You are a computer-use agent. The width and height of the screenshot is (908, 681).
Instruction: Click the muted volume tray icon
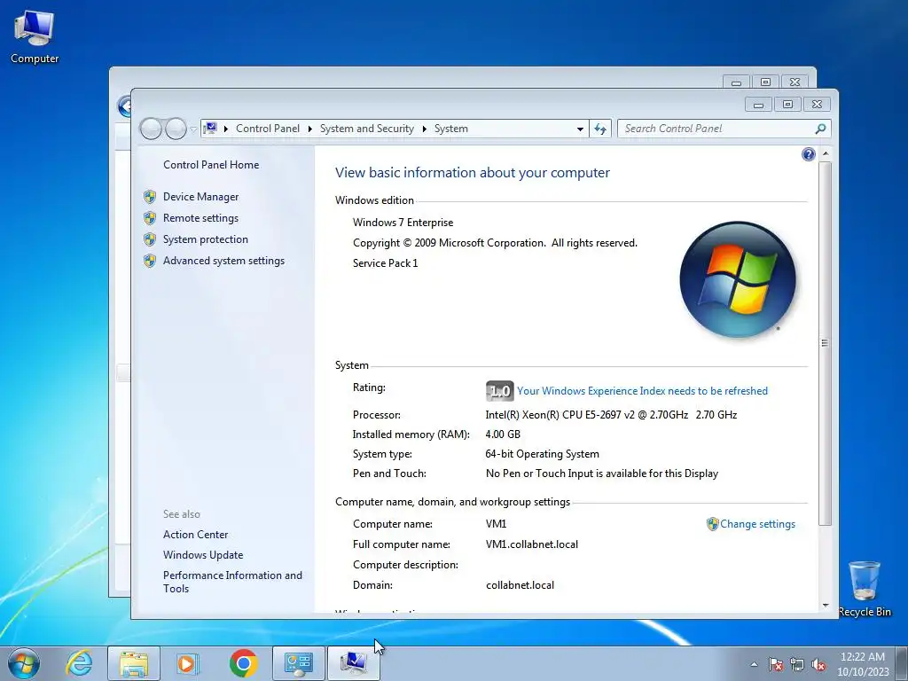(818, 665)
